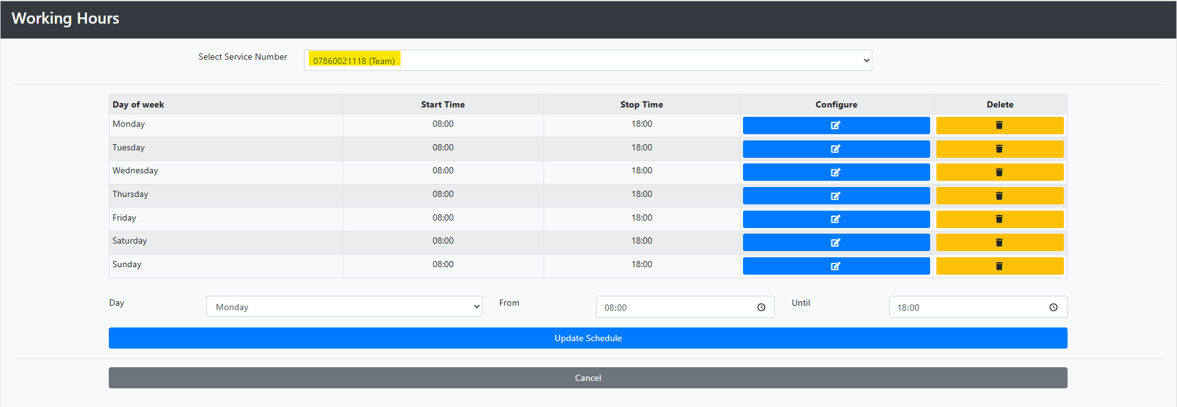Open the Select Service Number dropdown
This screenshot has width=1177, height=407.
588,60
